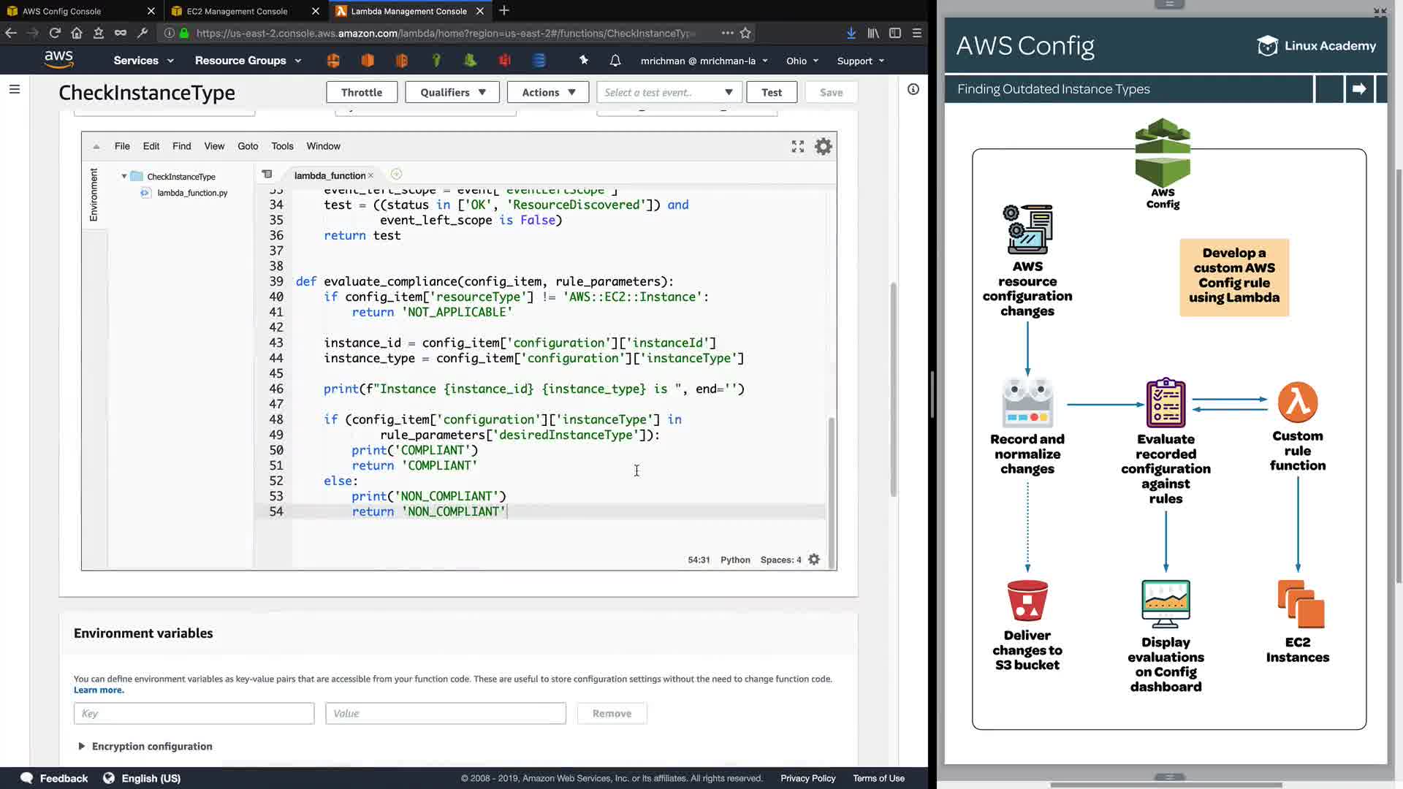Click the editor fullscreen expand icon
This screenshot has height=789, width=1403.
(798, 147)
